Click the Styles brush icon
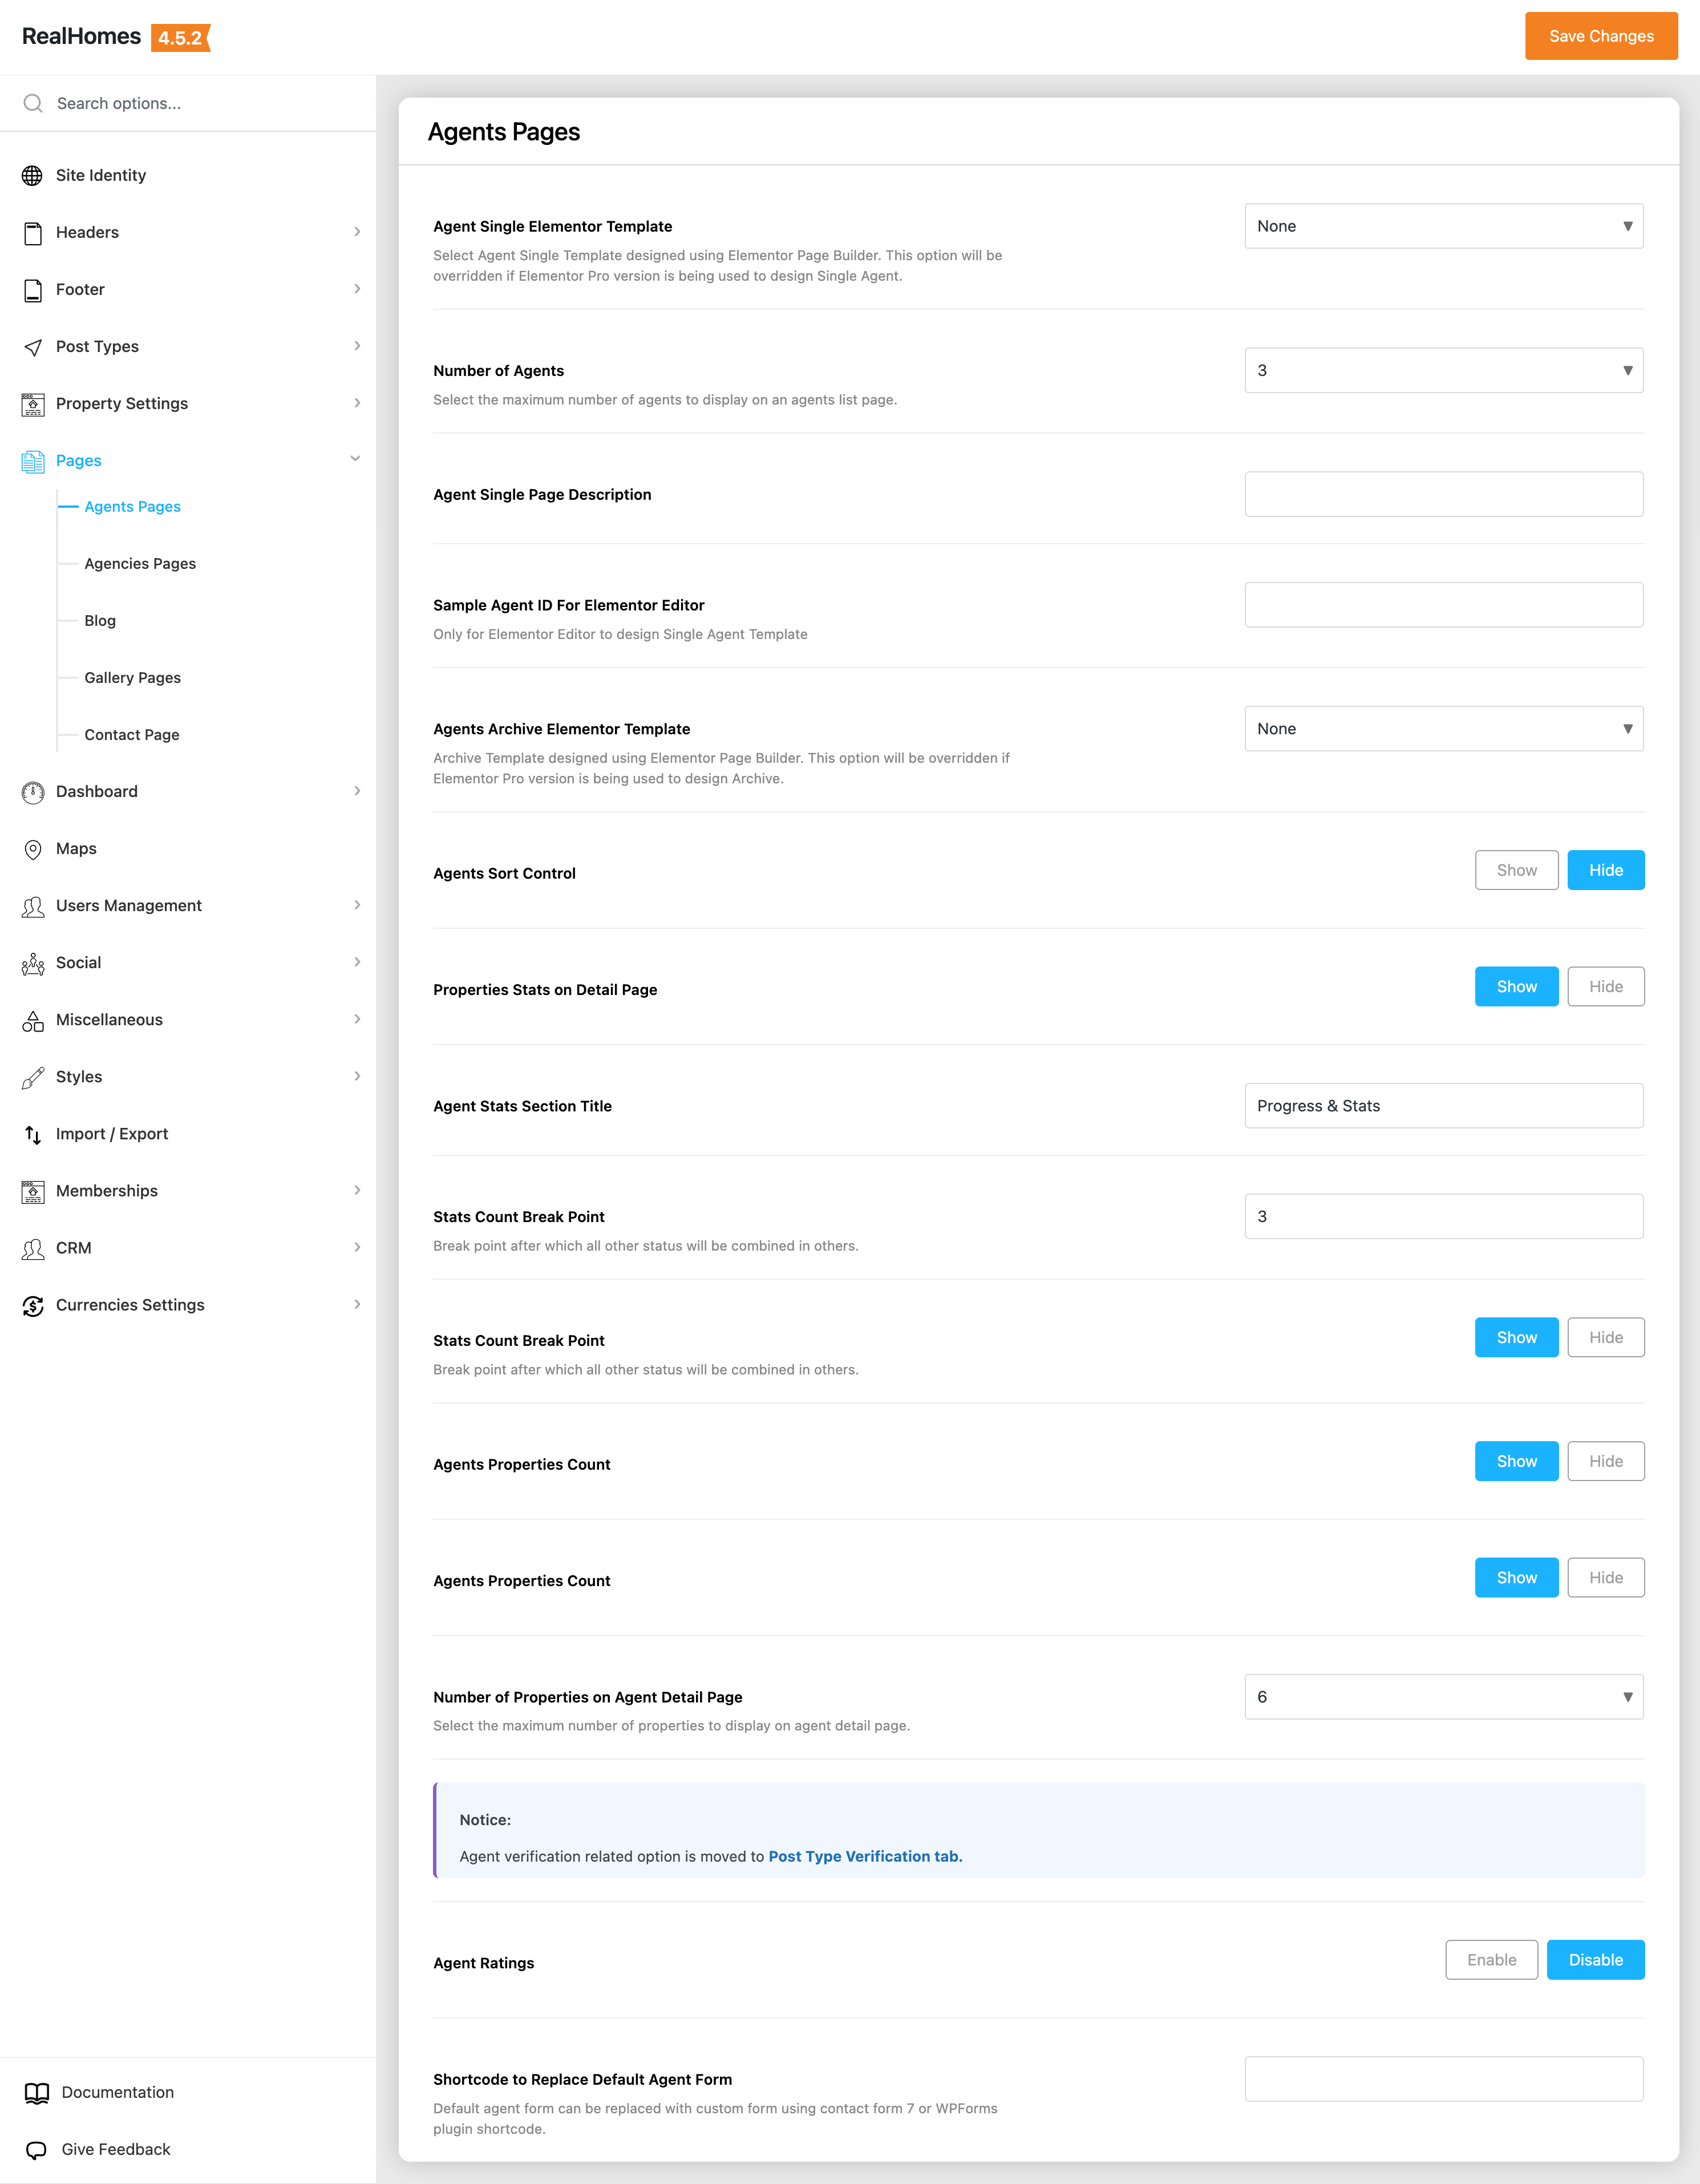 (32, 1077)
